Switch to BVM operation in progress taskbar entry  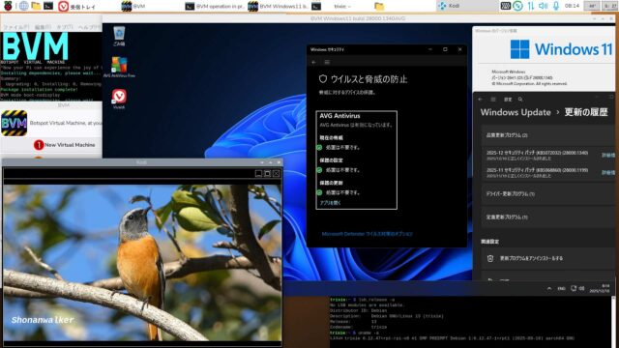point(215,7)
